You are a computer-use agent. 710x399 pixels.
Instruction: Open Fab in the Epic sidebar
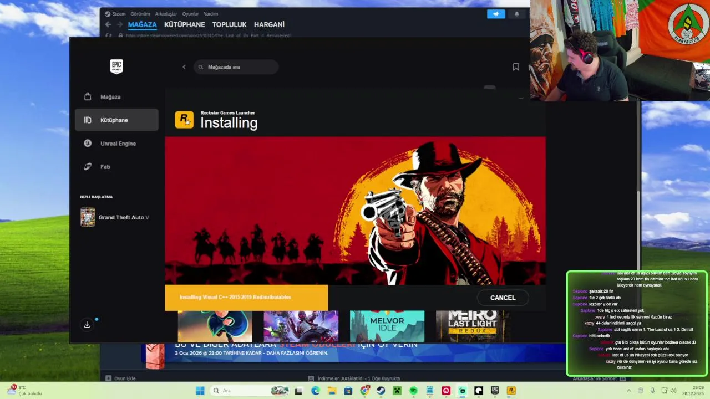[x=116, y=167]
